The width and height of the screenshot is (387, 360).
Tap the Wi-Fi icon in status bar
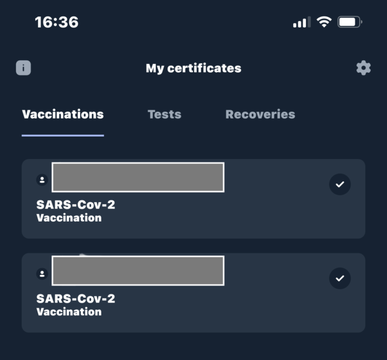click(324, 22)
